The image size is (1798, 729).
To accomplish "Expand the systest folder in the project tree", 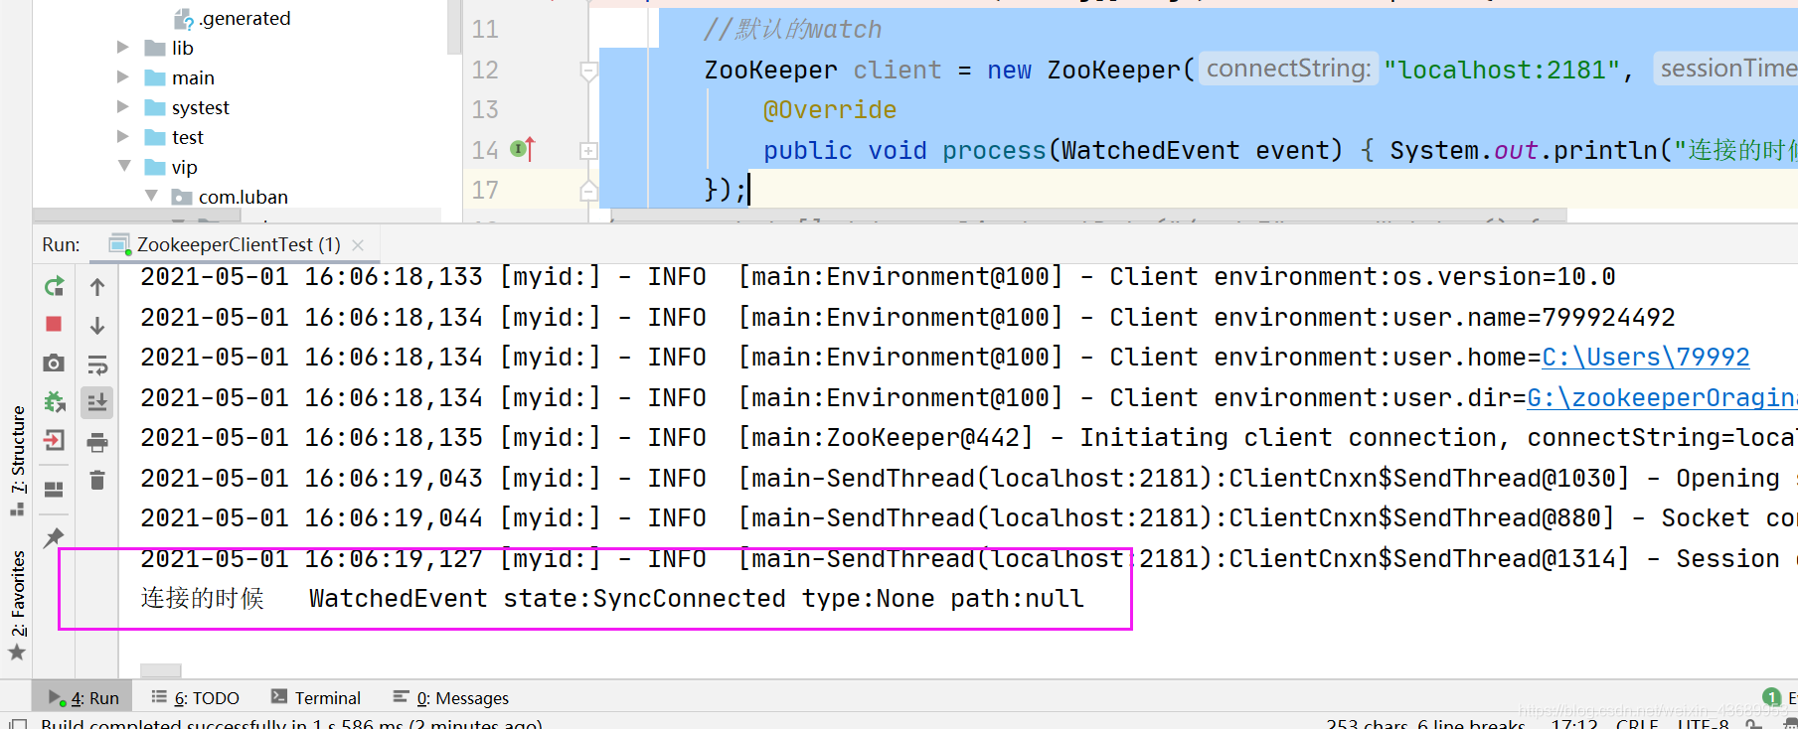I will pyautogui.click(x=123, y=106).
